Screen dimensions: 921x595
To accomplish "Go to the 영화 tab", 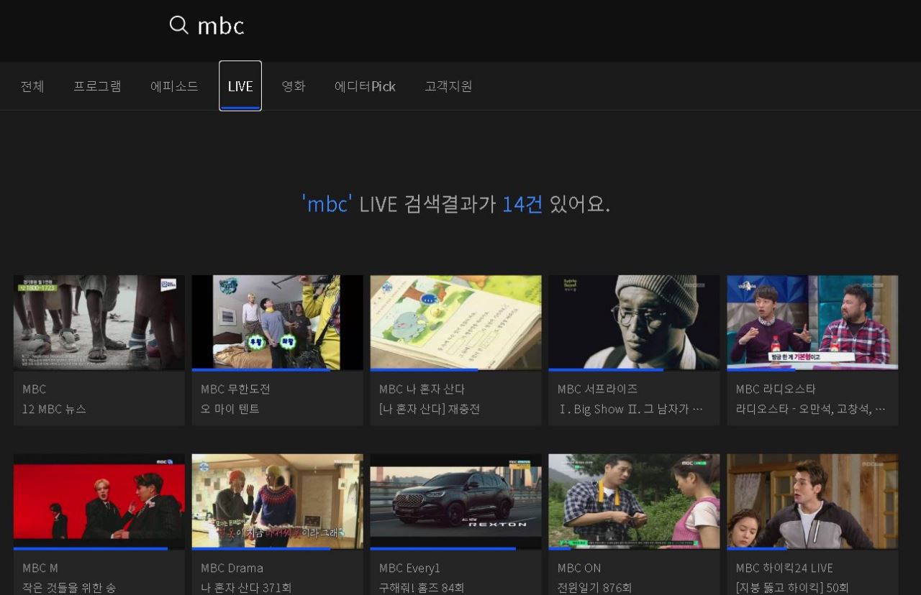I will point(294,86).
